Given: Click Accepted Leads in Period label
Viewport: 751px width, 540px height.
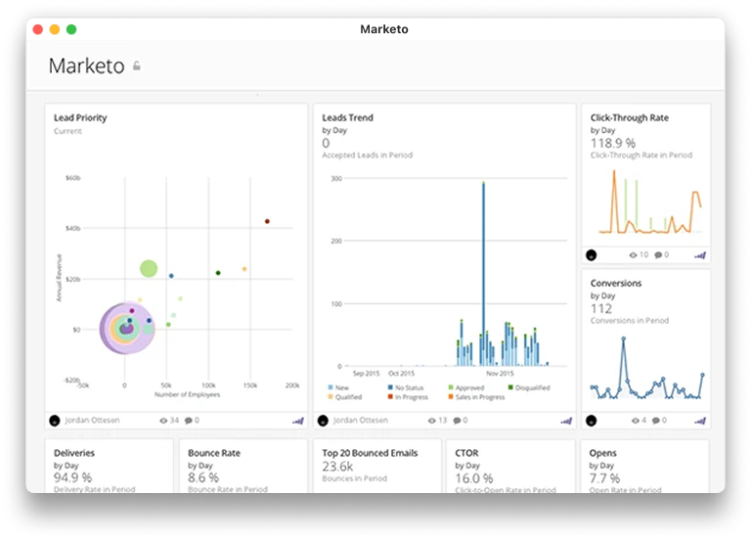Looking at the screenshot, I should tap(367, 155).
